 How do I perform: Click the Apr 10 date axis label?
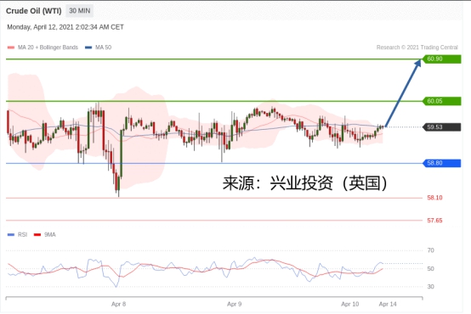(350, 304)
